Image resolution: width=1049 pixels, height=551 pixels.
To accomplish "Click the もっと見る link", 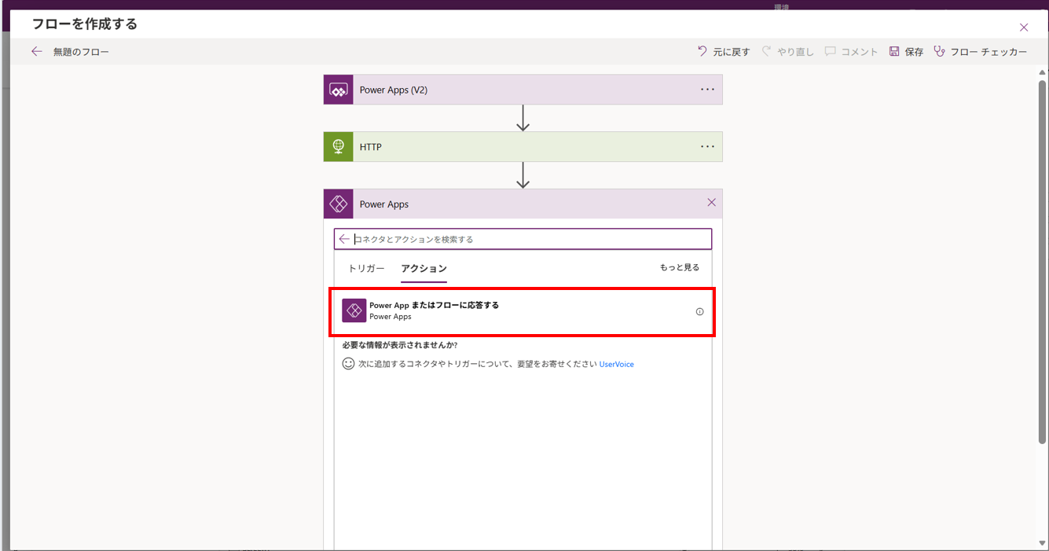I will pos(680,267).
